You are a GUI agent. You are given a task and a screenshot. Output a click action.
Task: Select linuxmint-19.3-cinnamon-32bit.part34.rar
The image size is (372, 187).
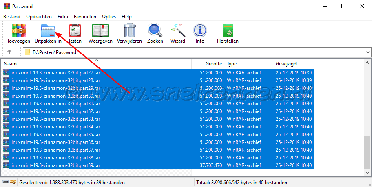click(x=55, y=127)
